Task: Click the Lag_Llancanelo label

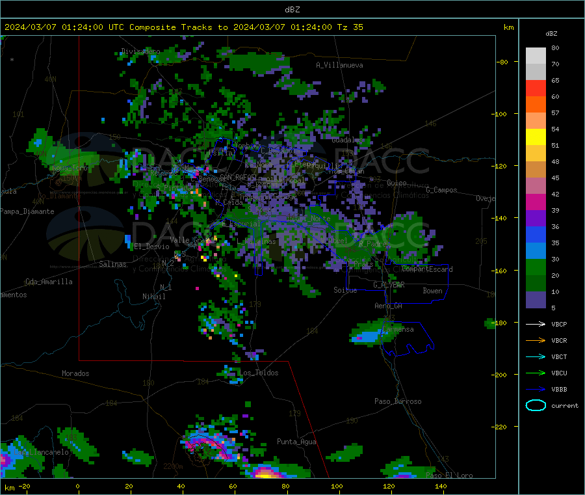Action: pyautogui.click(x=42, y=452)
